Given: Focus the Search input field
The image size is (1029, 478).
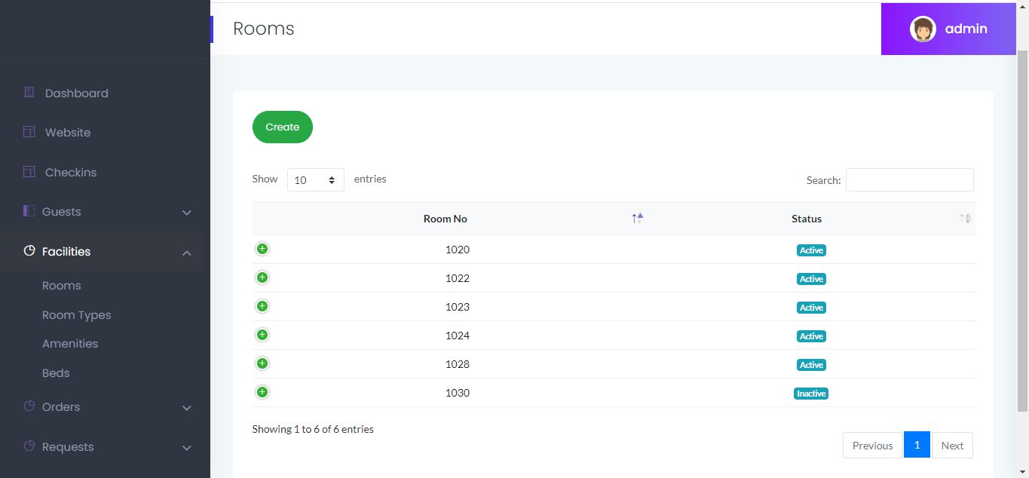Looking at the screenshot, I should pos(910,179).
